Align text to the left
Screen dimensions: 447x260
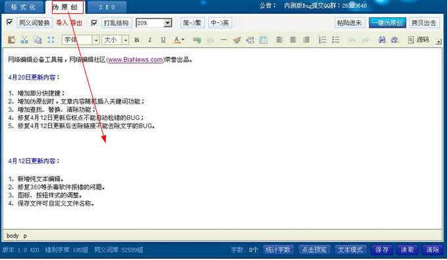pyautogui.click(x=280, y=40)
